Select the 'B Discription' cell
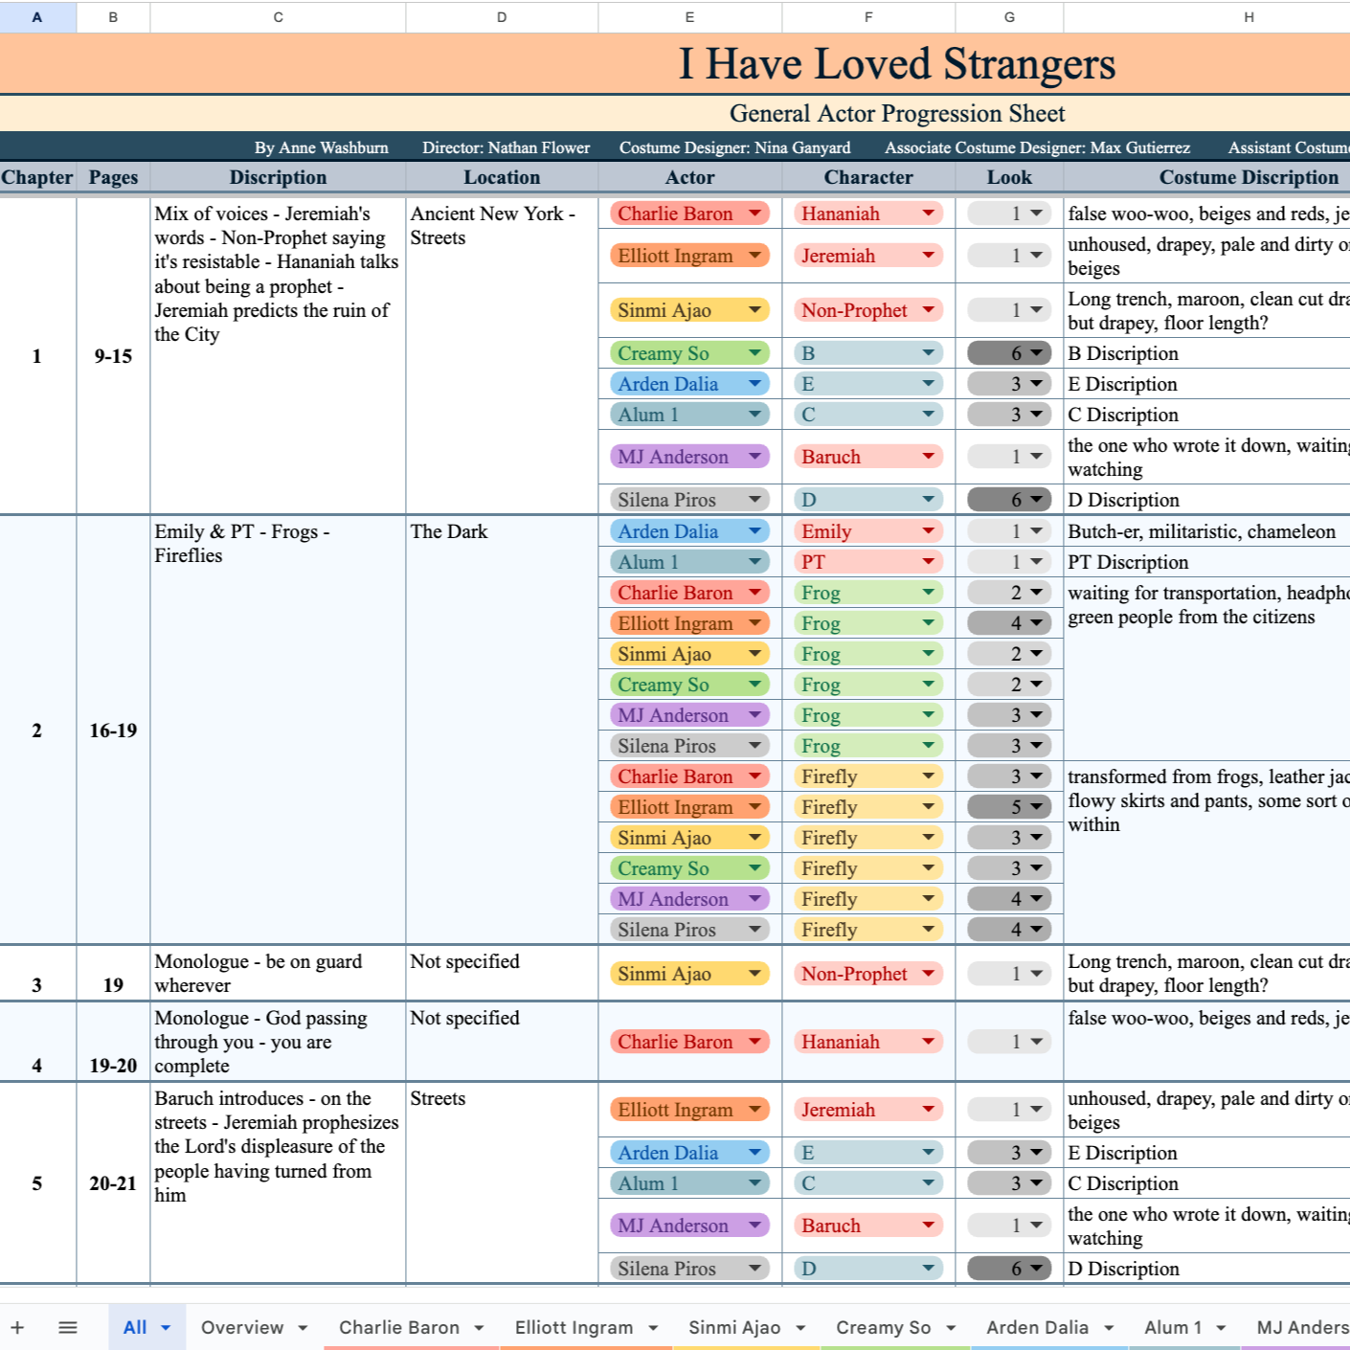 (x=1207, y=353)
